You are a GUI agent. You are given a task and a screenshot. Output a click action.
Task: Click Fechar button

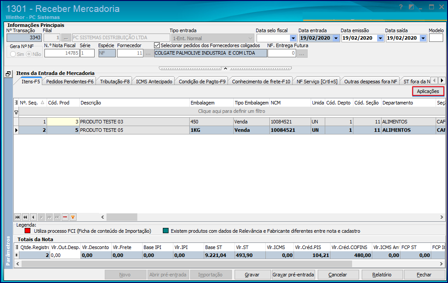[x=424, y=275]
